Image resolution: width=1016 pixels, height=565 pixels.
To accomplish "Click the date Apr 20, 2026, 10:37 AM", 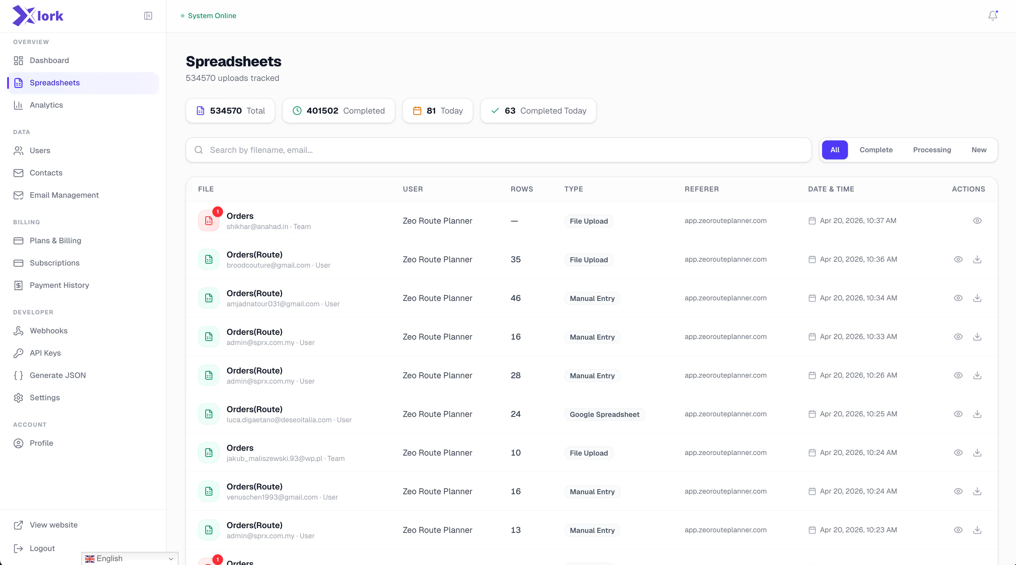I will pos(858,221).
